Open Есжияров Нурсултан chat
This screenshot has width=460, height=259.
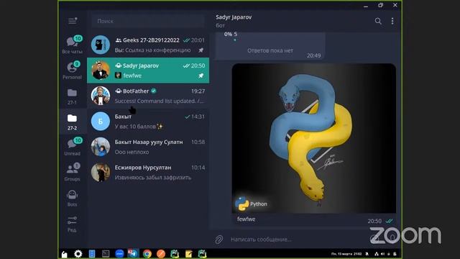pyautogui.click(x=148, y=173)
